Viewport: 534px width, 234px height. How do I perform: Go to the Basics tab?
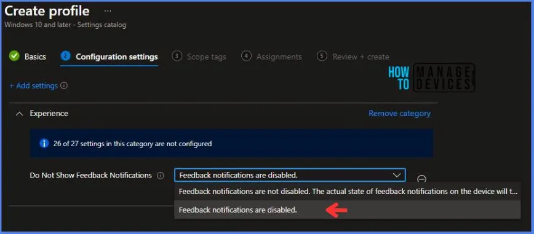(35, 57)
